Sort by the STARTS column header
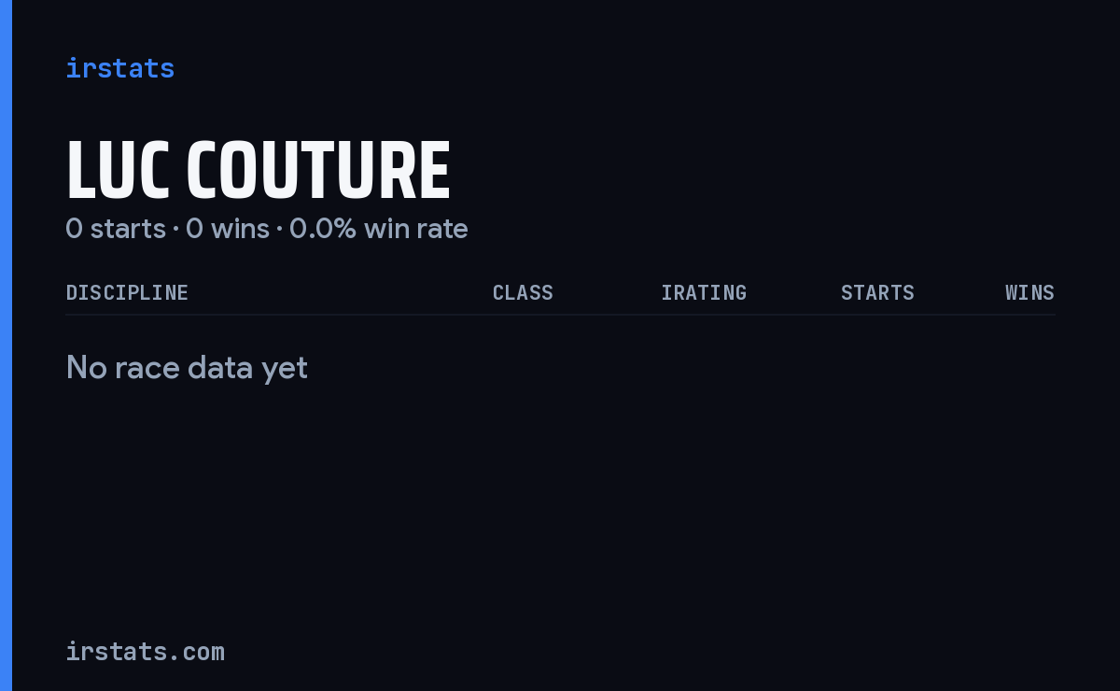Screen dimensions: 1120x691 pyautogui.click(x=877, y=292)
